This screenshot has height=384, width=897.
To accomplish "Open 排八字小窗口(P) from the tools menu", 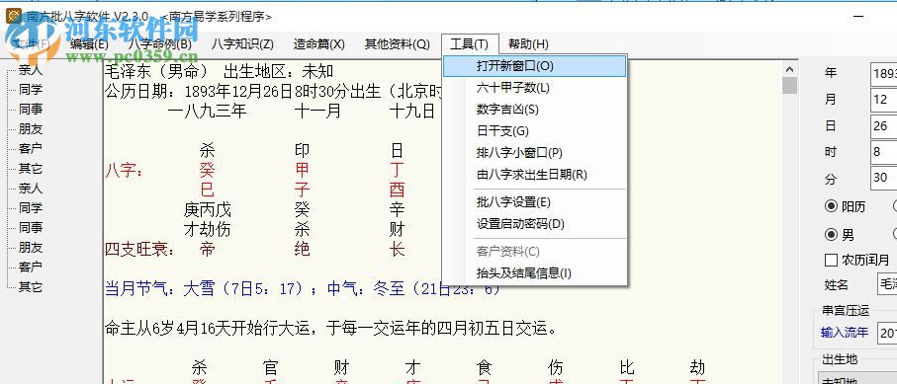I will 535,153.
